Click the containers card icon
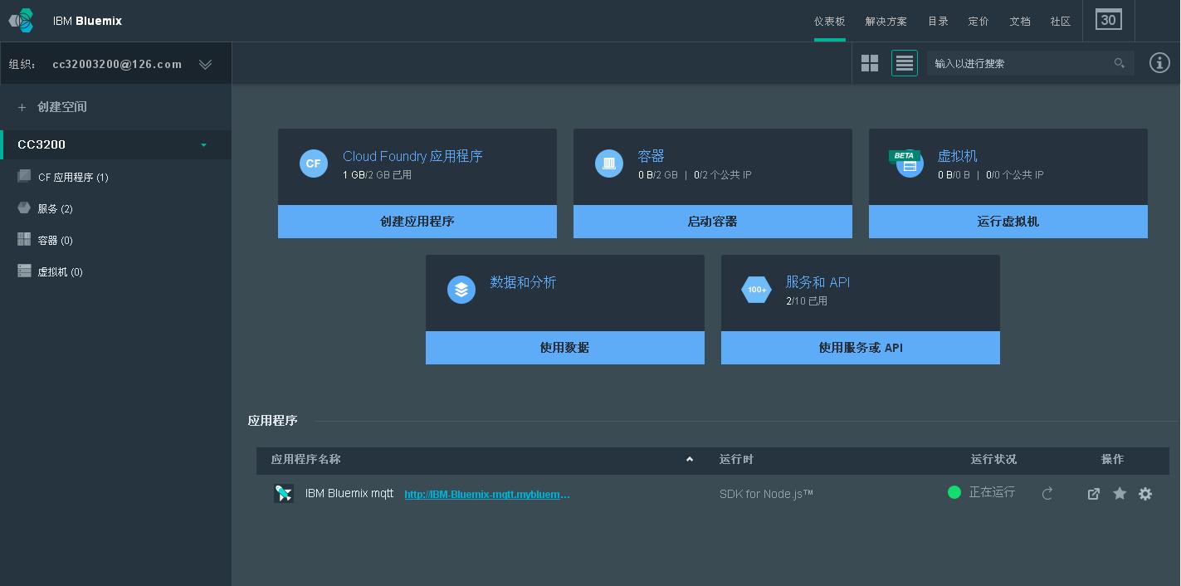1181x586 pixels. point(609,164)
